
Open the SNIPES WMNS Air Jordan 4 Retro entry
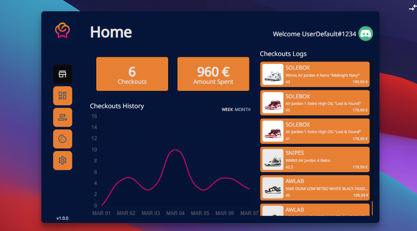315,159
